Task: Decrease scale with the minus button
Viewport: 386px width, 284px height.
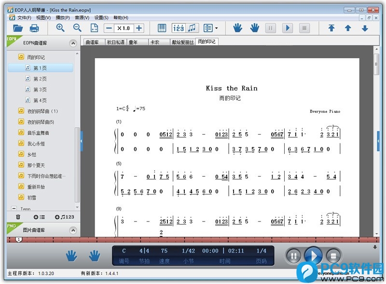Action: coord(109,28)
